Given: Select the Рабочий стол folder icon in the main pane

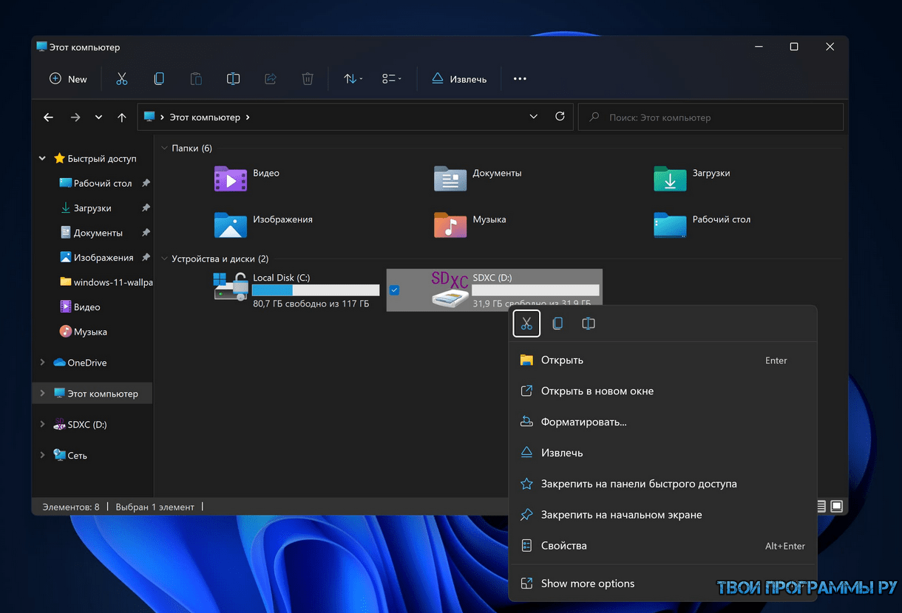Looking at the screenshot, I should point(670,225).
